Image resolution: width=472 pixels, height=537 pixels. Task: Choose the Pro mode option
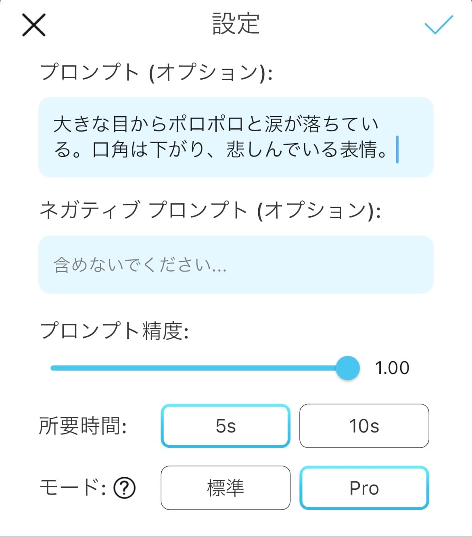click(364, 488)
